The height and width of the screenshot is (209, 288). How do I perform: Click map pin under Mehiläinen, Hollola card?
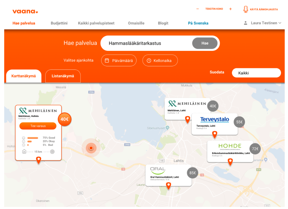(39, 160)
